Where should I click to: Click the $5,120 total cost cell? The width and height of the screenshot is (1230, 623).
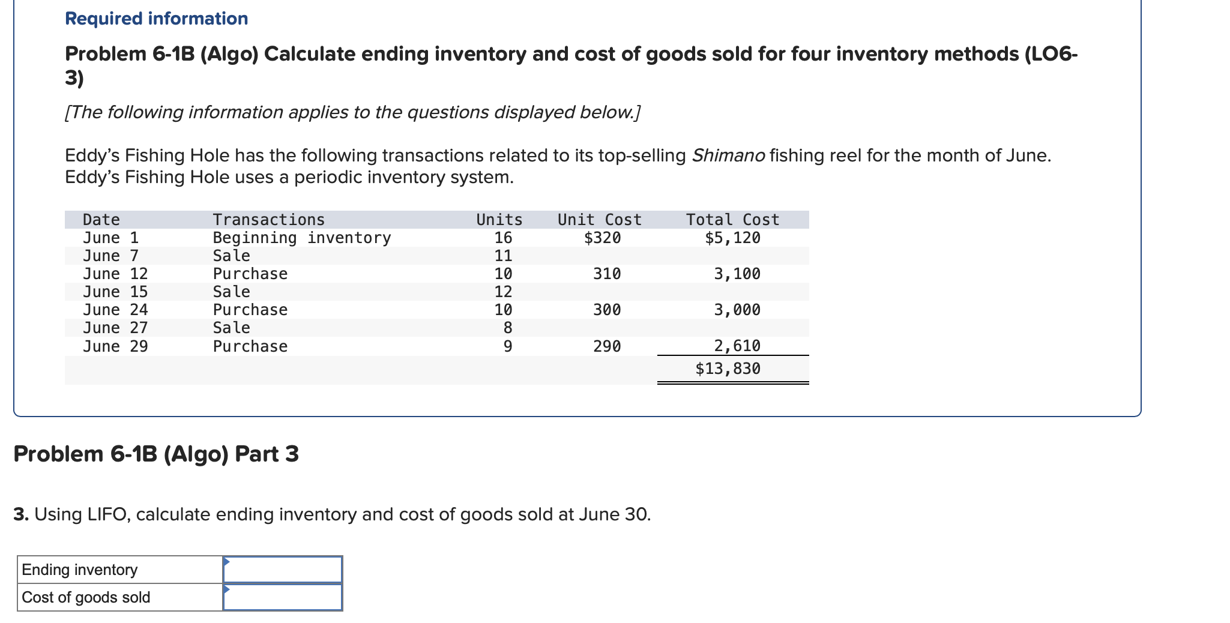tap(732, 238)
